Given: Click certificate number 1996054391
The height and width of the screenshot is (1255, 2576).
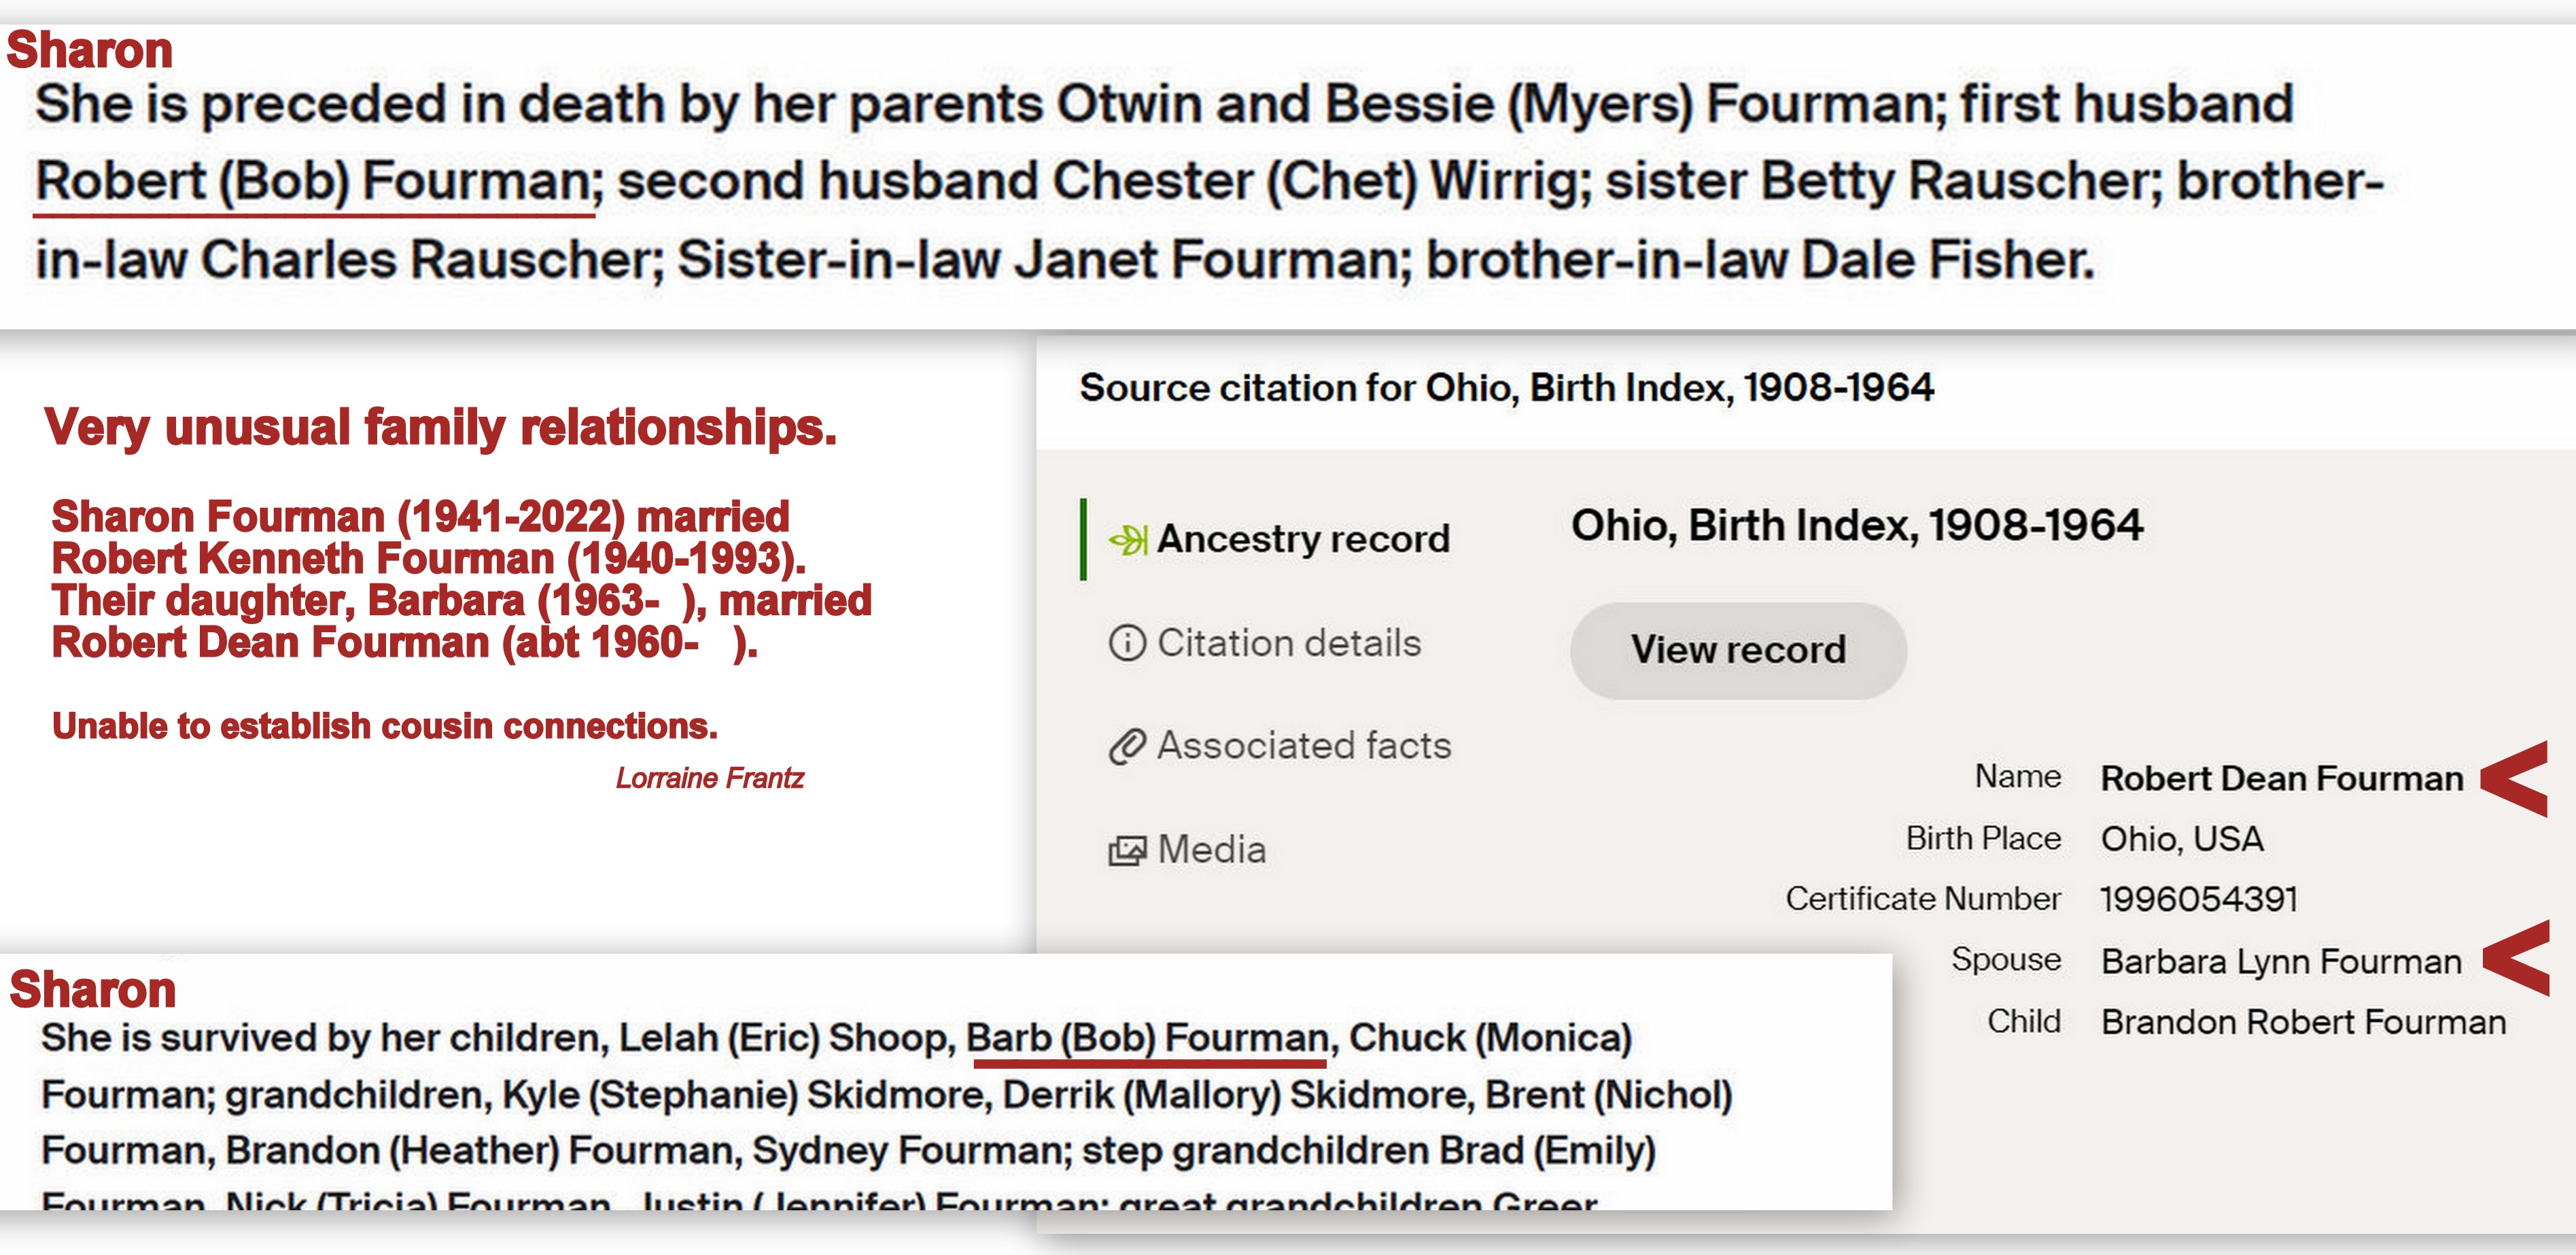Looking at the screenshot, I should [x=2199, y=900].
